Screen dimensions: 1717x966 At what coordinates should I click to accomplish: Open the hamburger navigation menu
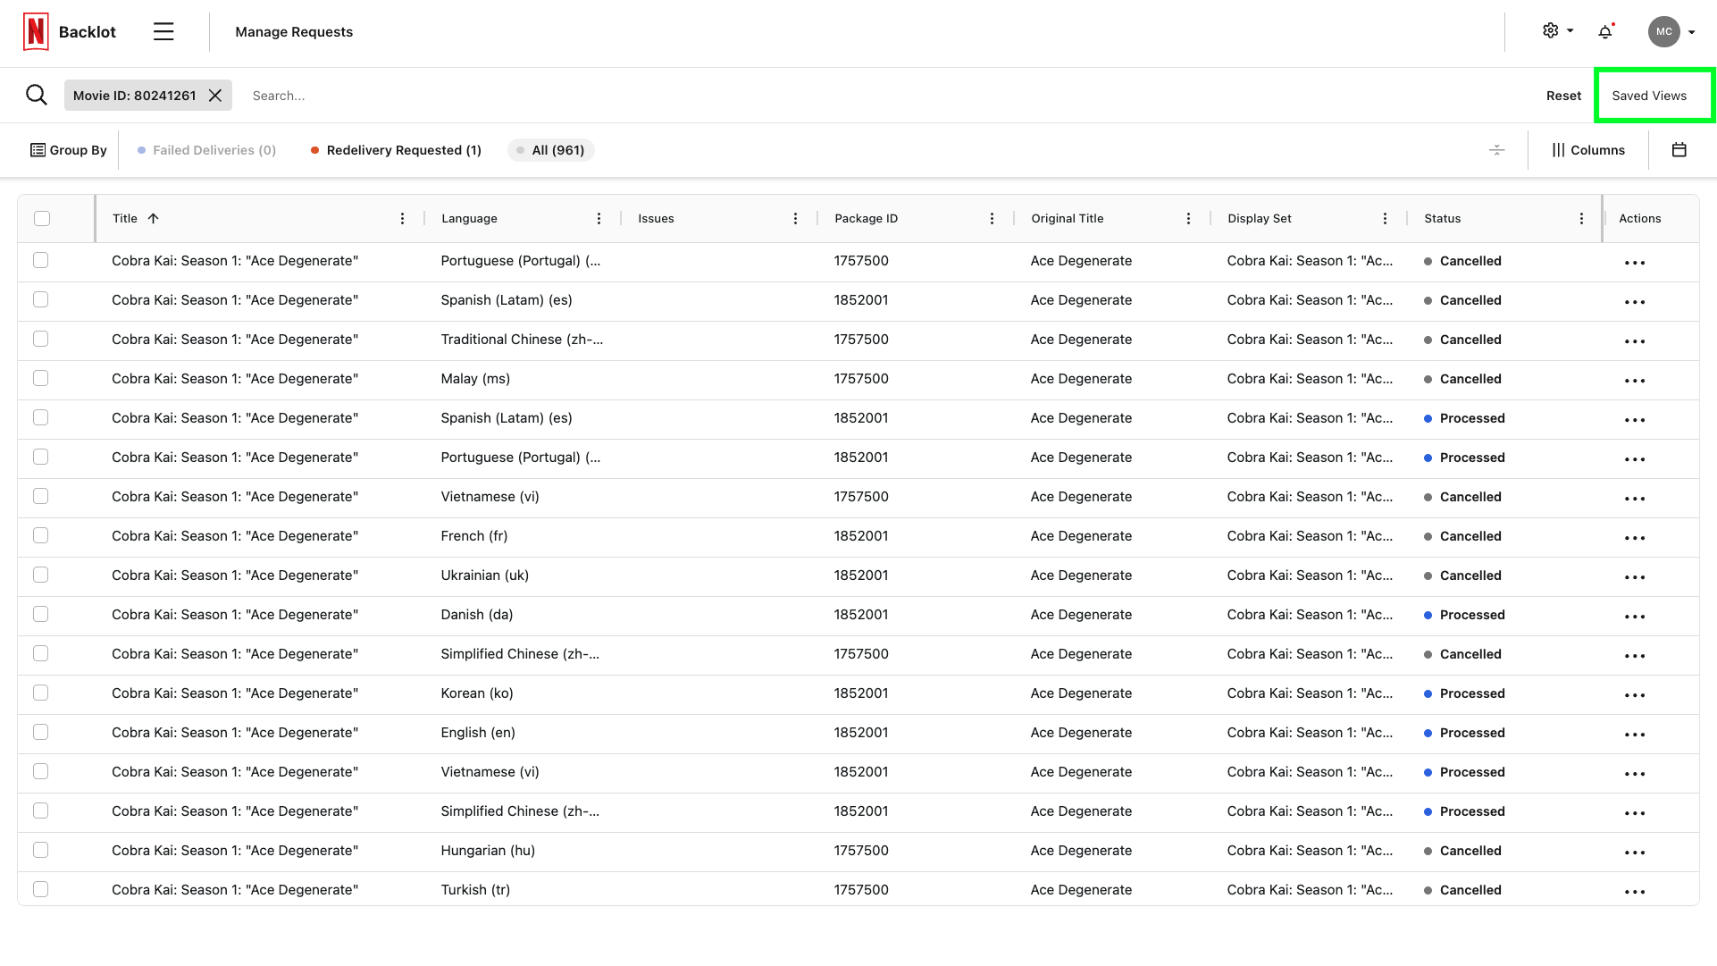point(163,30)
